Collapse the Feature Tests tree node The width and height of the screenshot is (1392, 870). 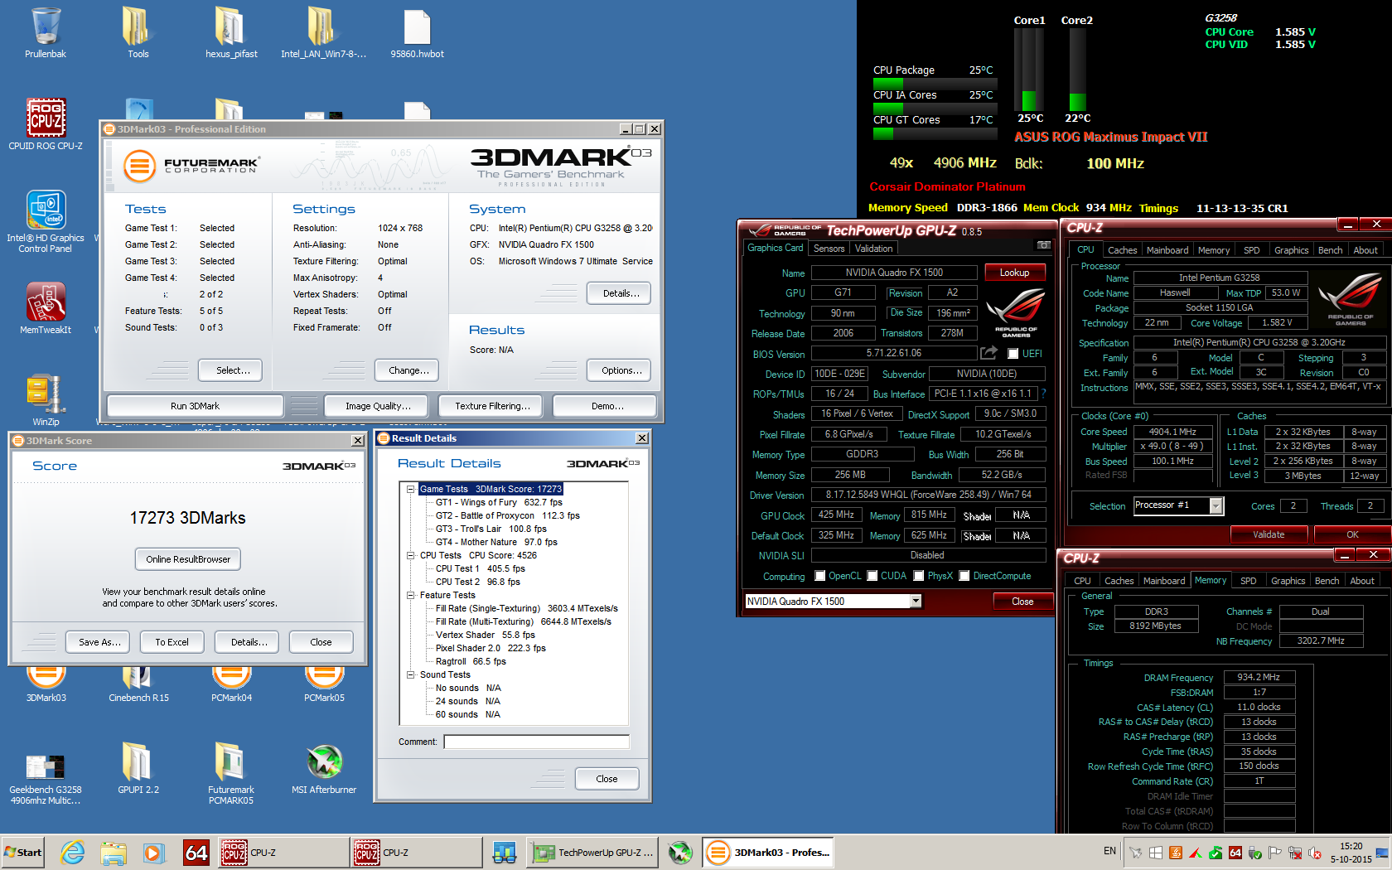410,595
